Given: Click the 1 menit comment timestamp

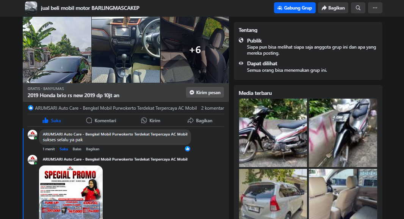Looking at the screenshot, I should coord(49,149).
